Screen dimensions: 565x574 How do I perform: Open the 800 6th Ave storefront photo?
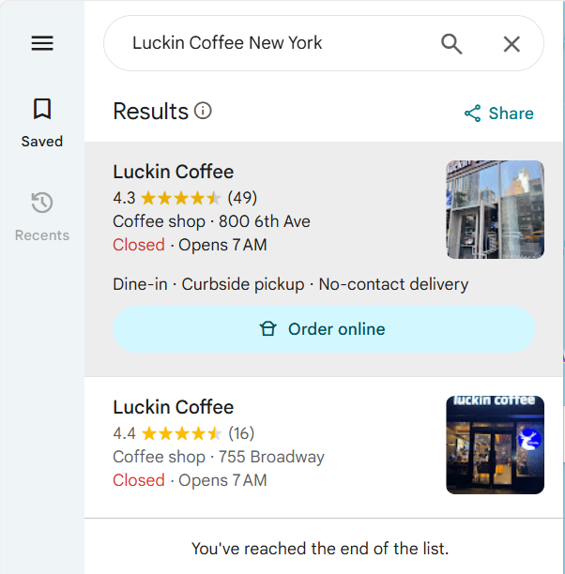point(495,209)
